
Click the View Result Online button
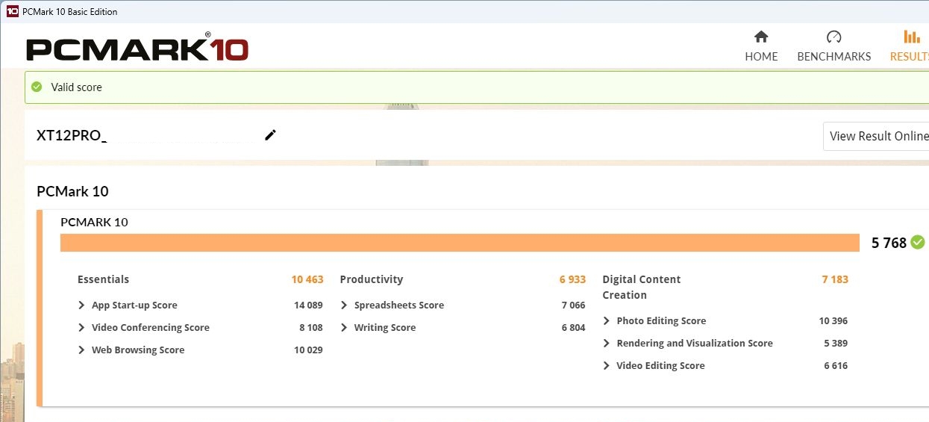coord(876,136)
